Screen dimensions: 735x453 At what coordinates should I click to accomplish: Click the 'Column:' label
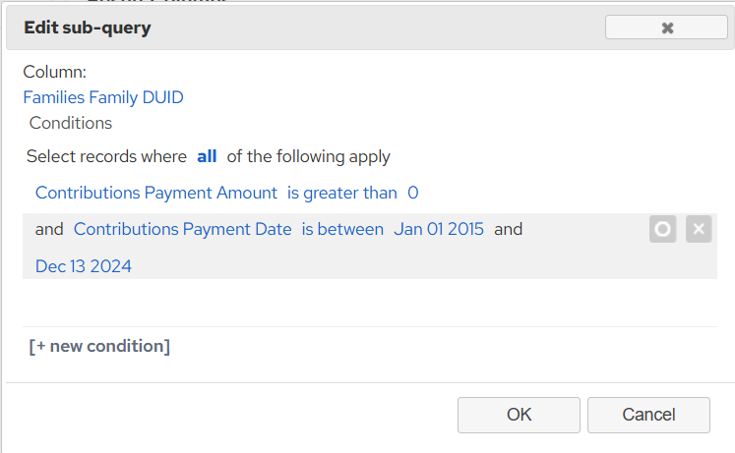pos(55,72)
